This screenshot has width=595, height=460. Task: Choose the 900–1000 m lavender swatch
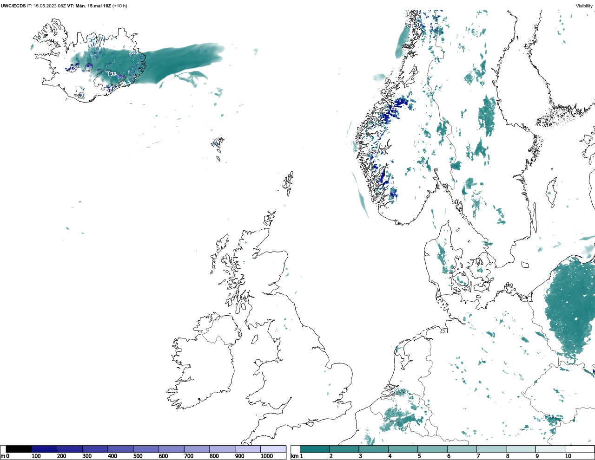[x=248, y=449]
